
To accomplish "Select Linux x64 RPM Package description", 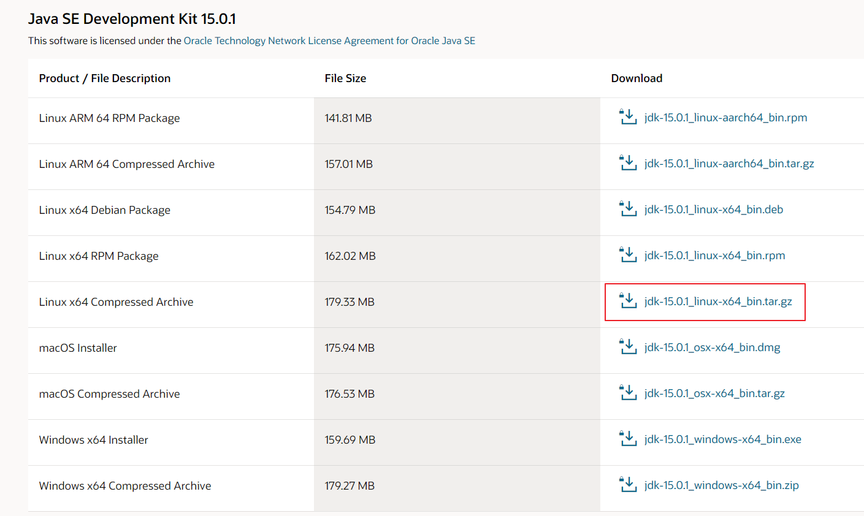I will click(99, 256).
